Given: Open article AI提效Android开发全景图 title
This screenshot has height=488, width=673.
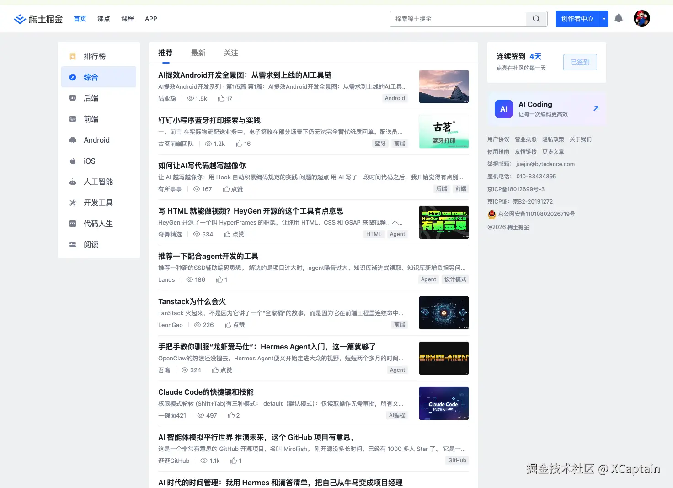Looking at the screenshot, I should (x=245, y=75).
